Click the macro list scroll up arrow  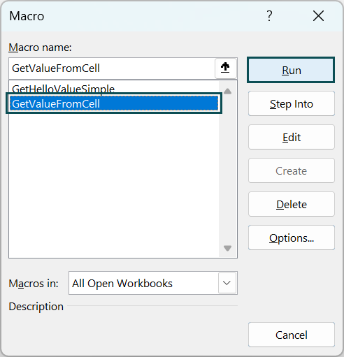pos(227,92)
